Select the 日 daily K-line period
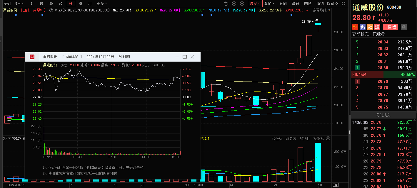The height and width of the screenshot is (188, 417). pos(70,4)
